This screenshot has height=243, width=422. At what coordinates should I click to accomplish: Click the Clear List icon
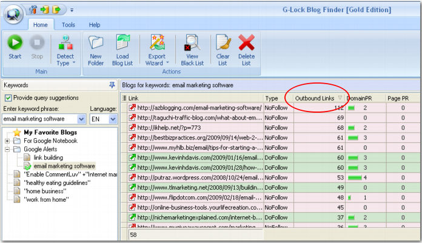tap(223, 42)
